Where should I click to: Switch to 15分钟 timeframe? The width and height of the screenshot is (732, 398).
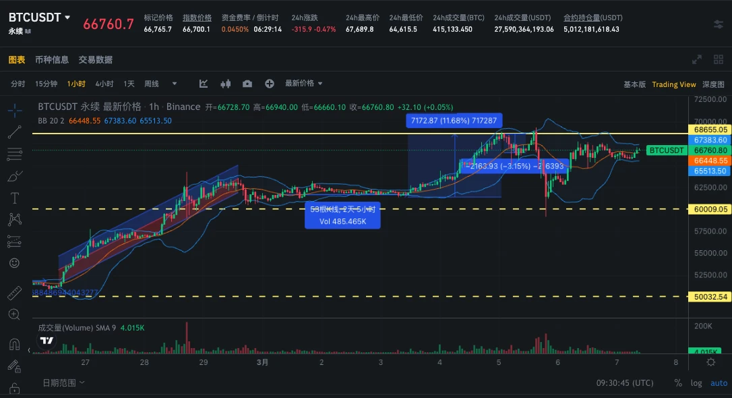47,84
